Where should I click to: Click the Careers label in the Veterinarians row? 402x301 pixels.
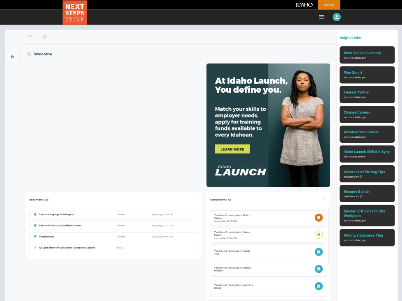click(x=121, y=237)
